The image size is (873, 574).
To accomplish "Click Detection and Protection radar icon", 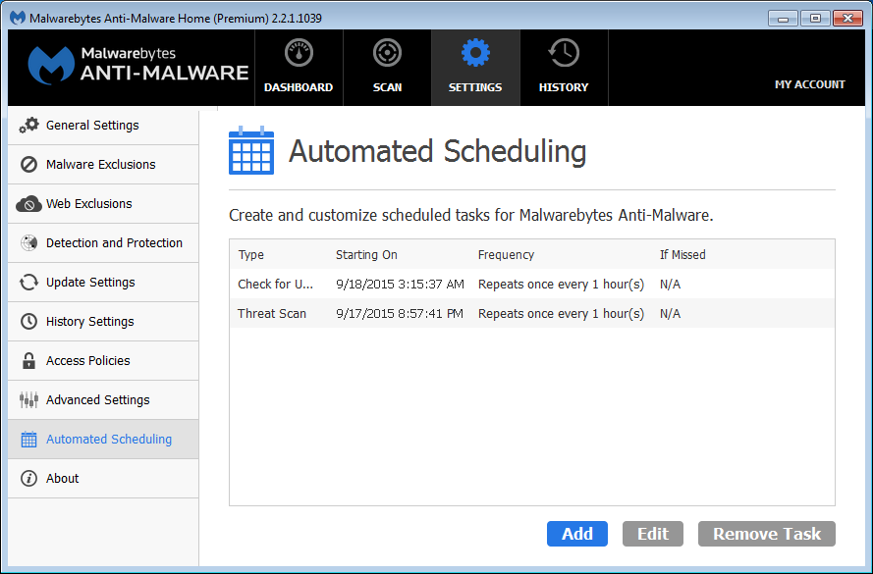I will point(28,243).
